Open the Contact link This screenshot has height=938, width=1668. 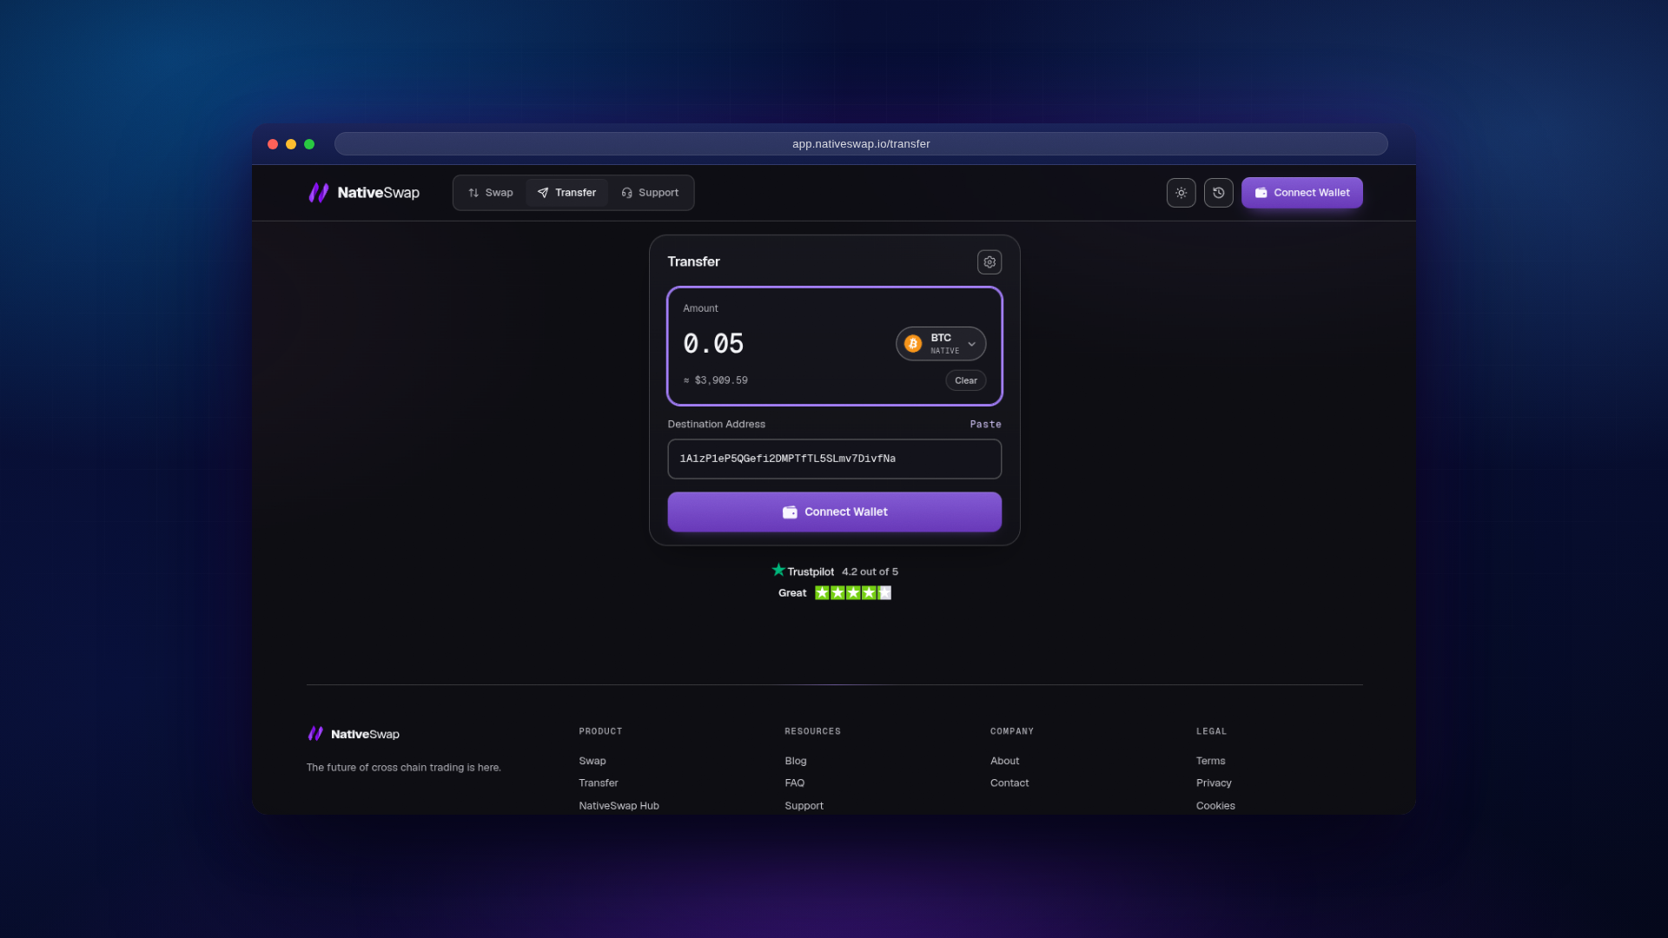click(x=1009, y=783)
